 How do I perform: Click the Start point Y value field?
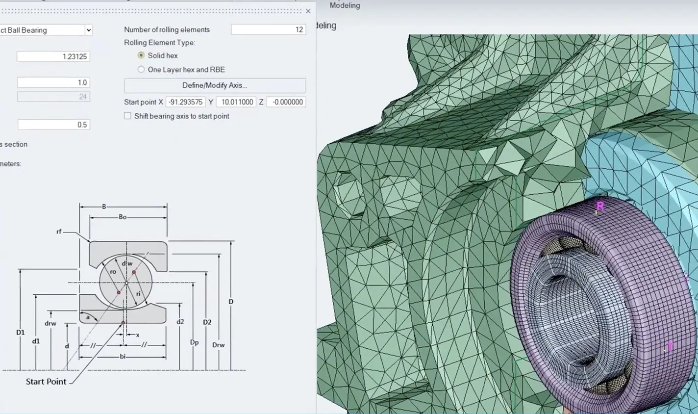(236, 102)
